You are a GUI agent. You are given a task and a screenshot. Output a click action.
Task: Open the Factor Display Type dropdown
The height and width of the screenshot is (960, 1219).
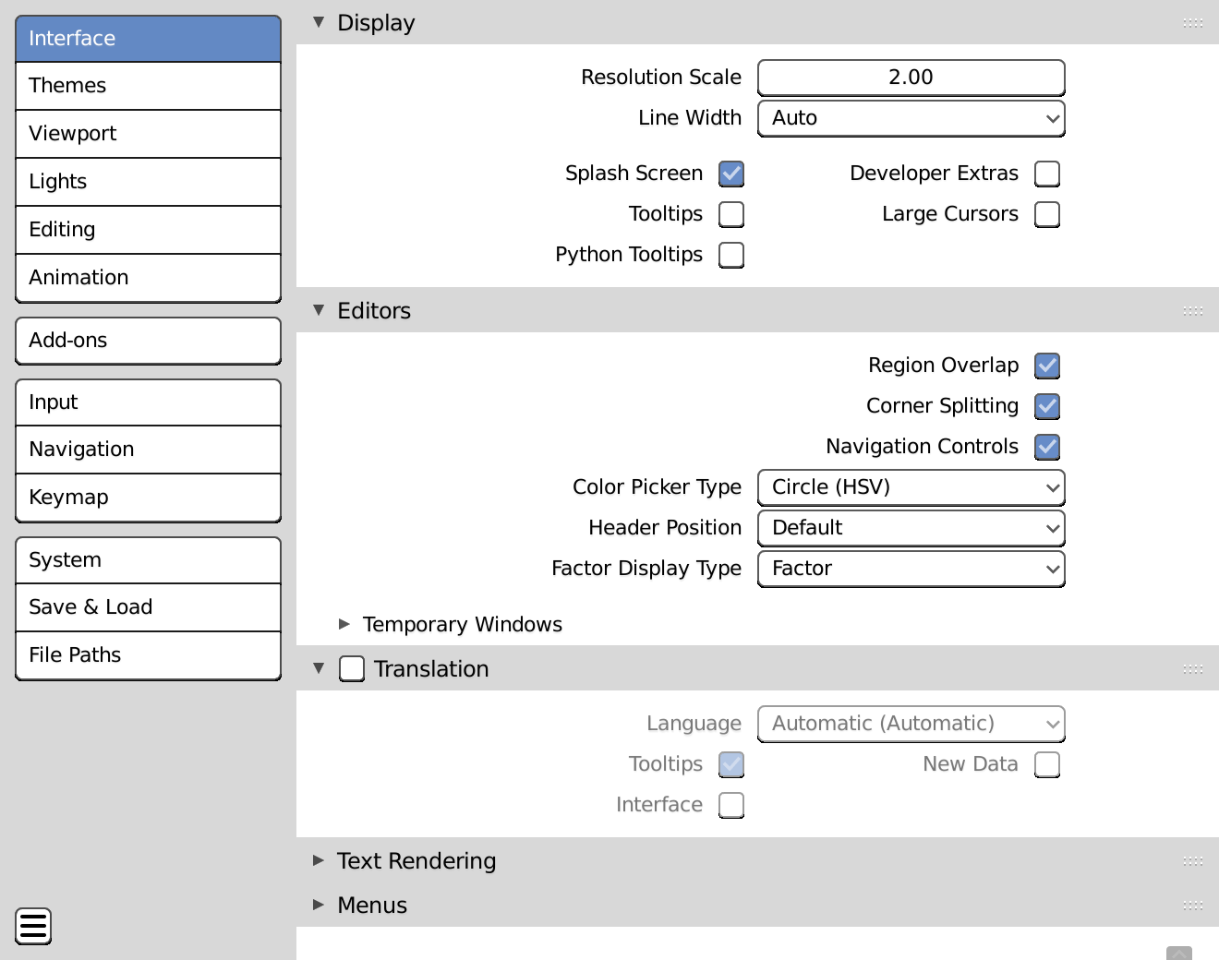911,569
